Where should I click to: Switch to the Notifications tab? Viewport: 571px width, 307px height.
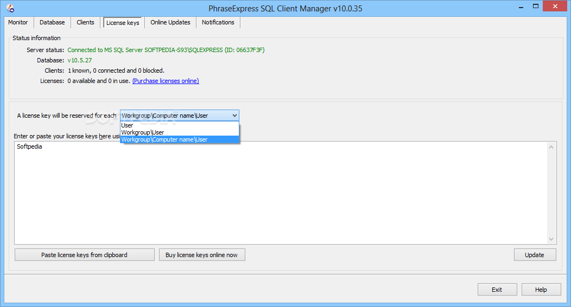pyautogui.click(x=218, y=22)
